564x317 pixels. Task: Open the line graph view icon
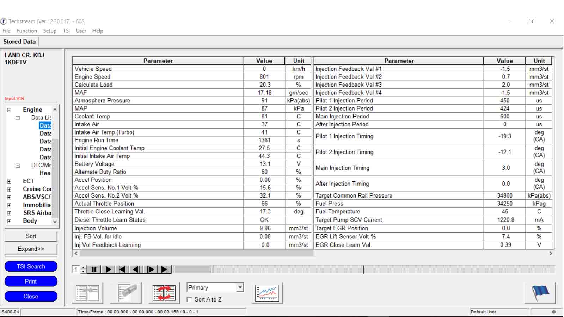pyautogui.click(x=267, y=293)
